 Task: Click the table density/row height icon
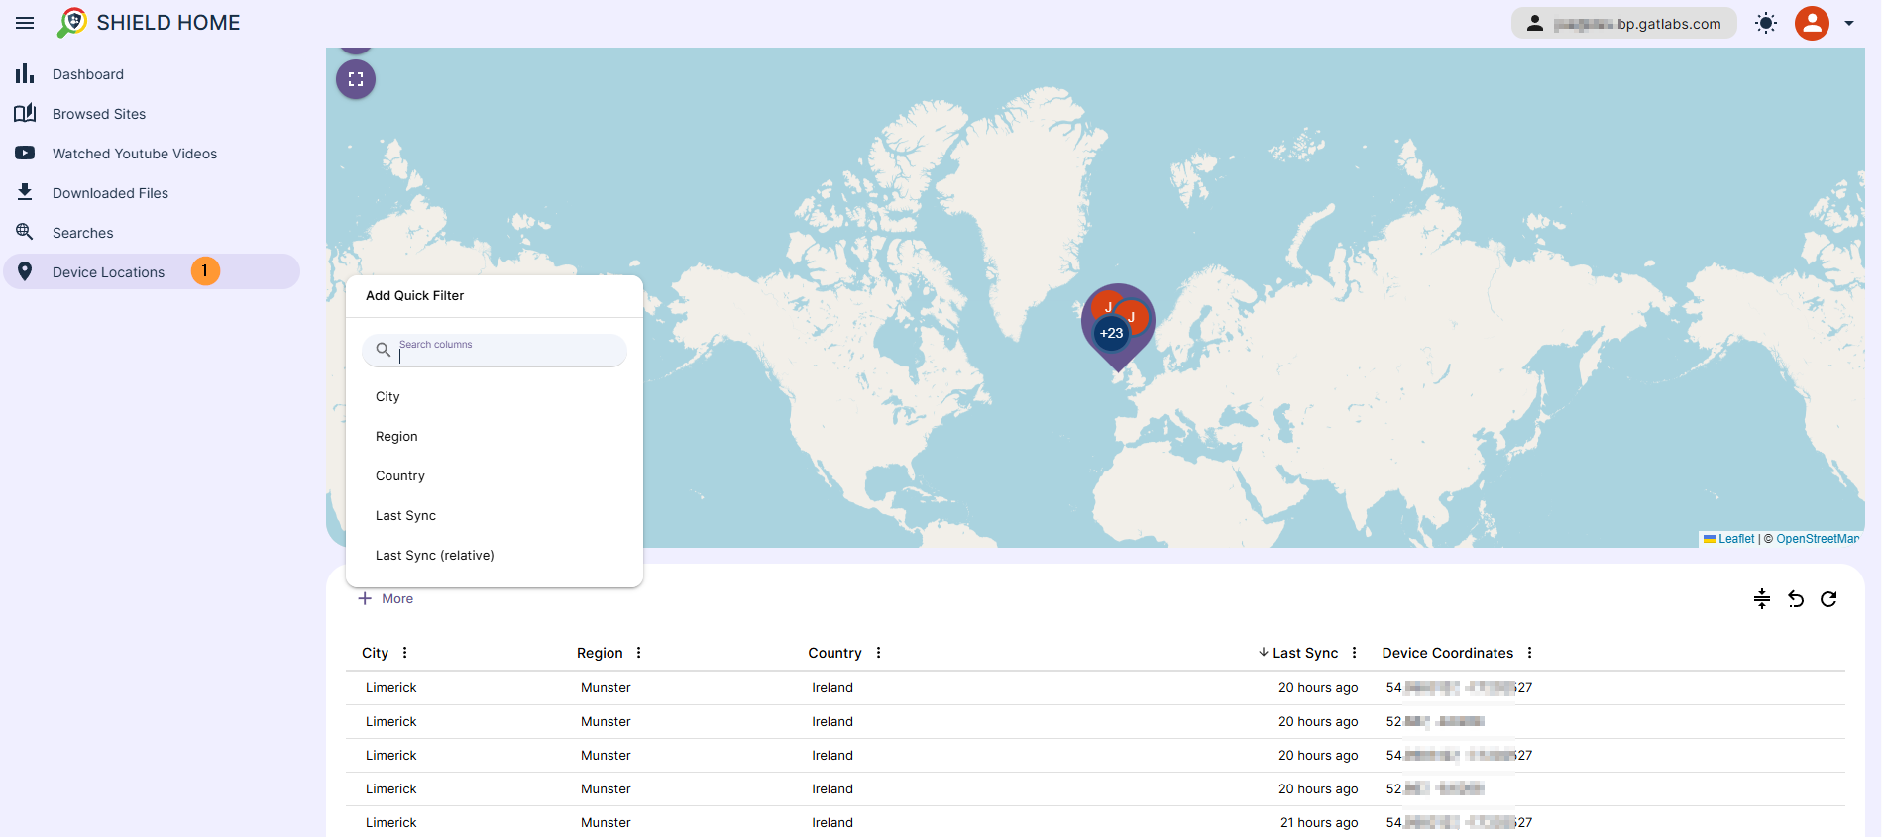click(1762, 599)
